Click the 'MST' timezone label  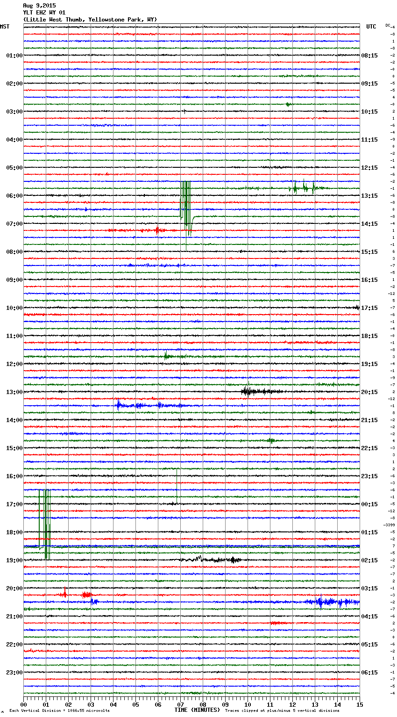(5, 27)
